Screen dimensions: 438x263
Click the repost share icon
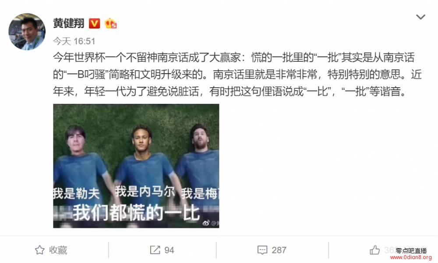(155, 250)
